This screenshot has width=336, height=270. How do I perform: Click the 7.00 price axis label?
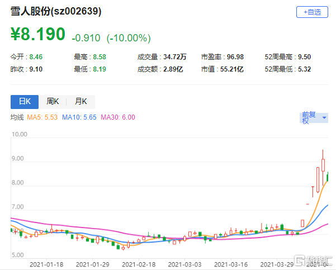click(x=17, y=207)
